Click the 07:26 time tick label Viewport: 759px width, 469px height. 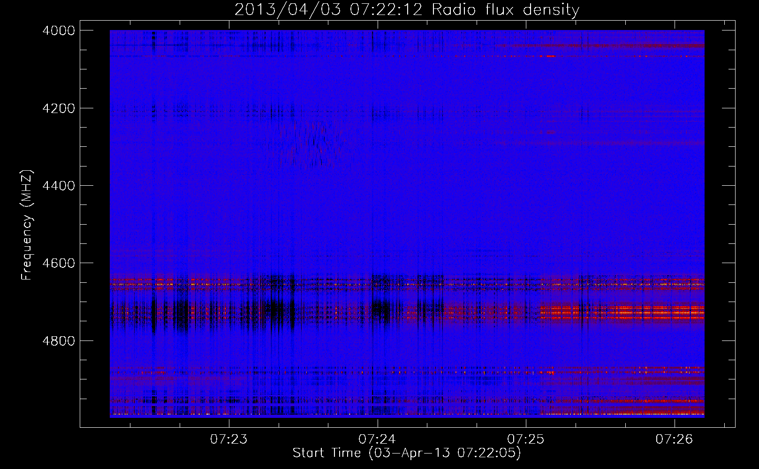coord(675,439)
